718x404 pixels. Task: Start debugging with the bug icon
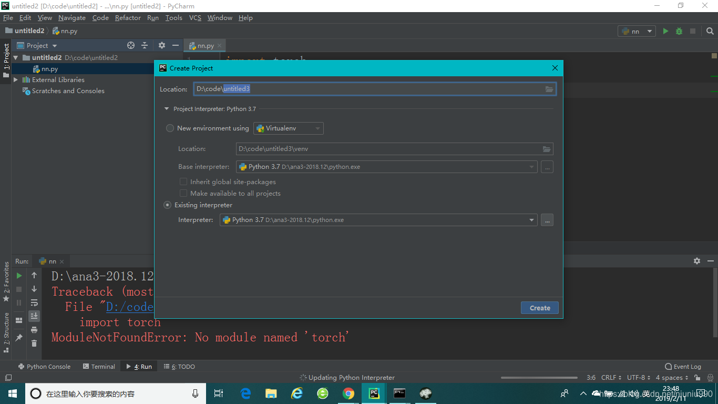(x=679, y=31)
